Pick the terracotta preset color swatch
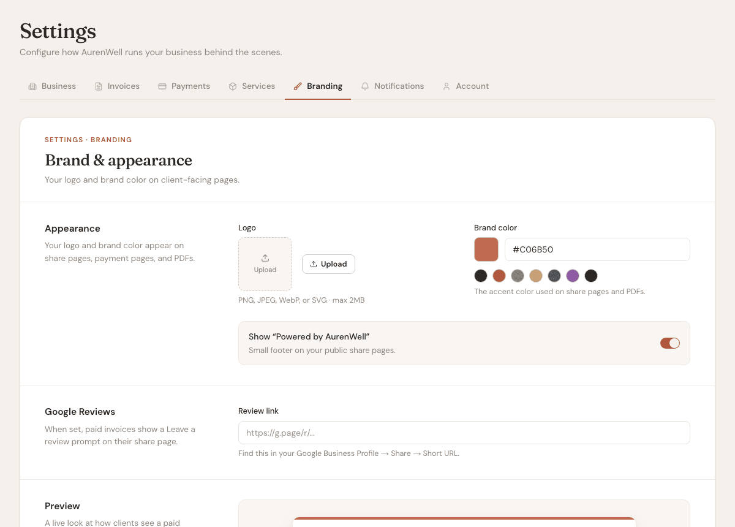Viewport: 735px width, 527px height. pyautogui.click(x=499, y=276)
